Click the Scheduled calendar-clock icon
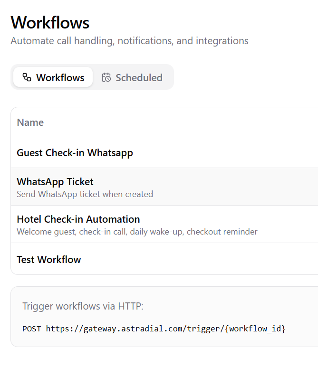Viewport: 318px width, 367px height. coord(106,77)
